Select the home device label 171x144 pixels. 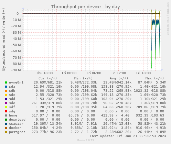13,115
